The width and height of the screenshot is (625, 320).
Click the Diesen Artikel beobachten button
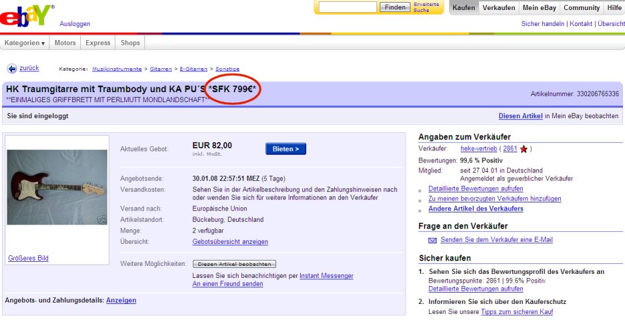(235, 264)
